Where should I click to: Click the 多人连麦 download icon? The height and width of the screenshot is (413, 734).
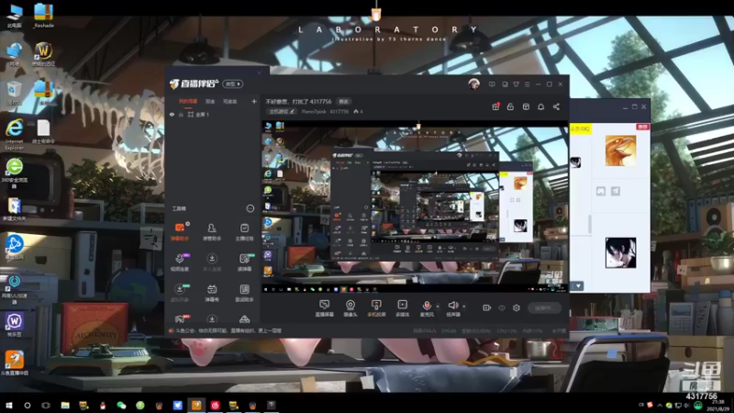(x=212, y=259)
